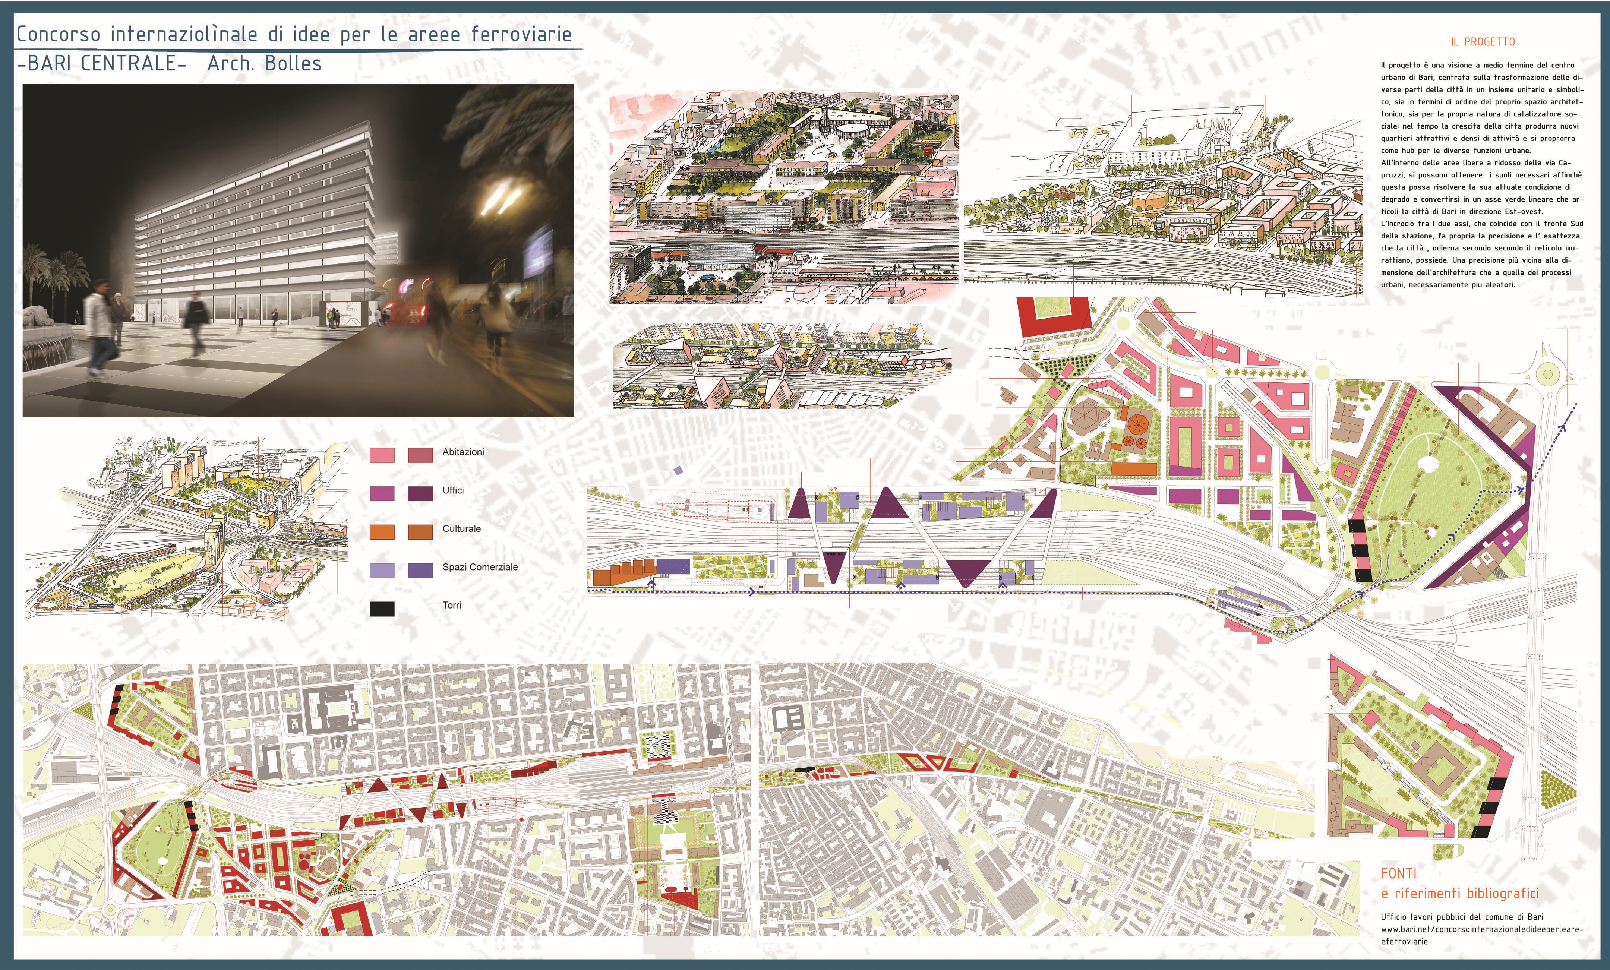The height and width of the screenshot is (970, 1610).
Task: Pick the lavender Spazi Comerziale swatch
Action: [x=382, y=570]
